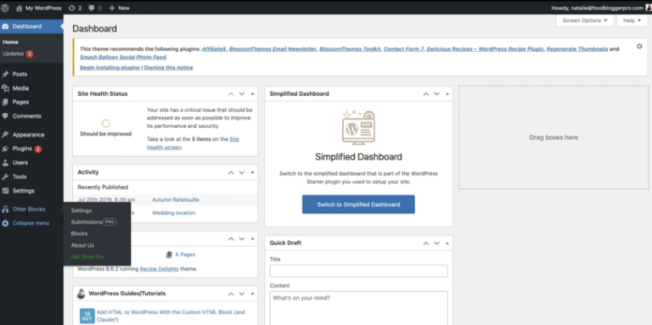Open My WordPress site home icon
Image resolution: width=652 pixels, height=325 pixels.
point(20,8)
